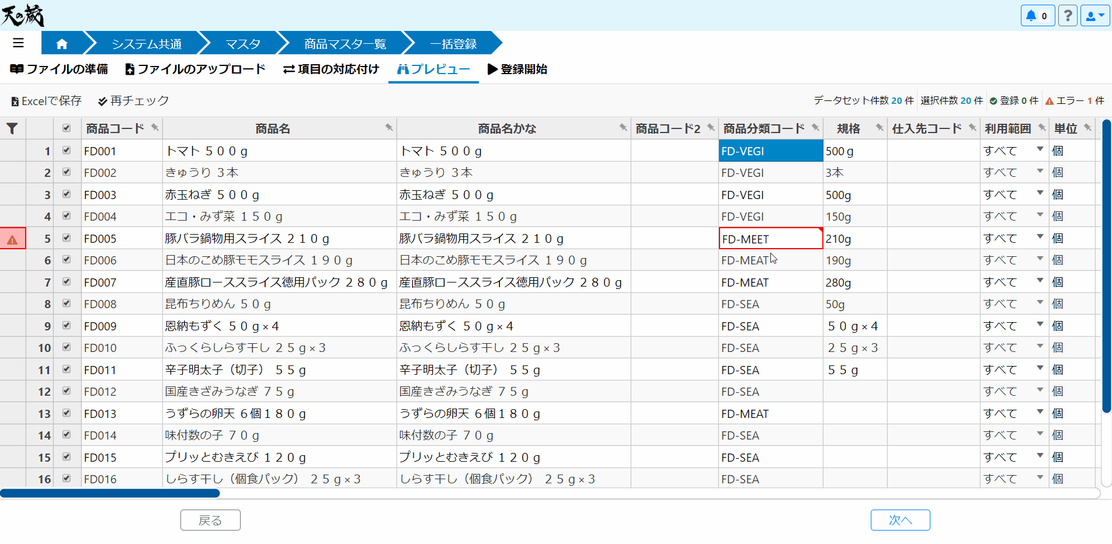The width and height of the screenshot is (1112, 544).
Task: Pin the 商品名かな column
Action: (623, 127)
